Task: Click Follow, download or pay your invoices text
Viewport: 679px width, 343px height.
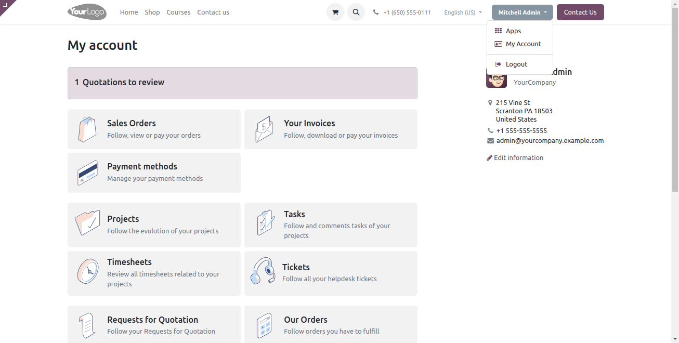Action: point(341,136)
